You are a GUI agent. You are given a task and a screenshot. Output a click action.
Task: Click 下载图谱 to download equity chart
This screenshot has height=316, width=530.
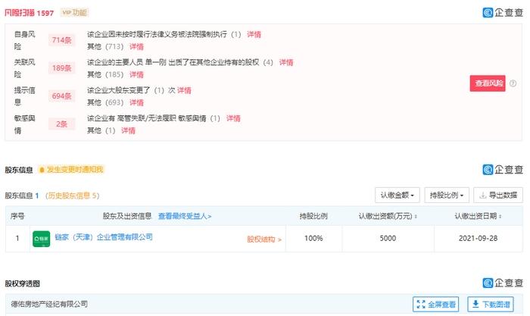pos(491,305)
